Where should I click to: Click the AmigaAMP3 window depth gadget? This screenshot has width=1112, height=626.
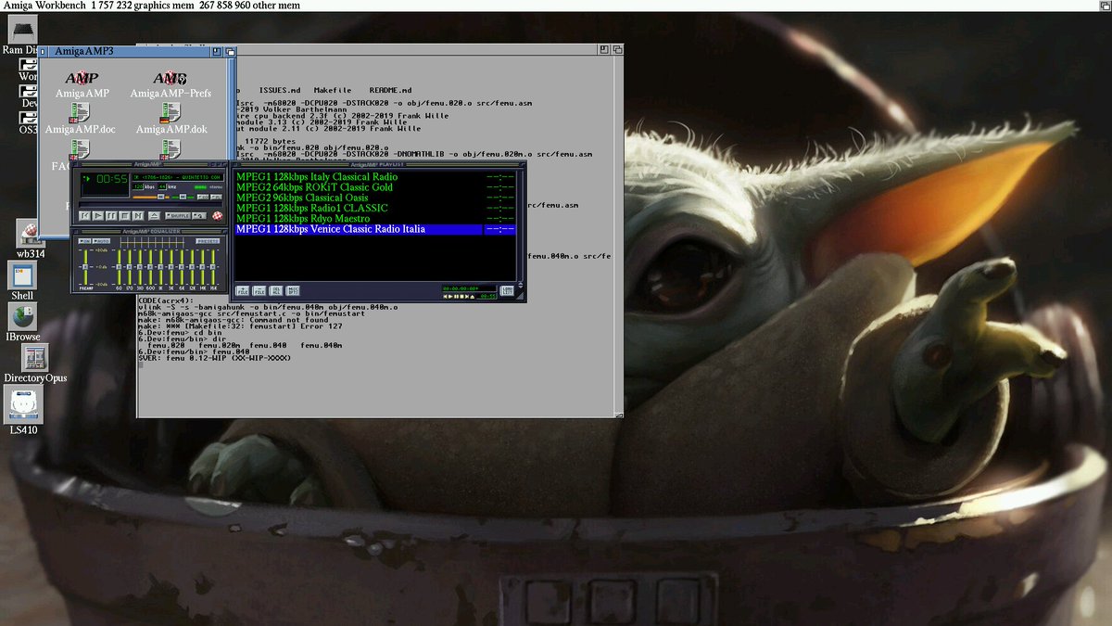point(230,51)
